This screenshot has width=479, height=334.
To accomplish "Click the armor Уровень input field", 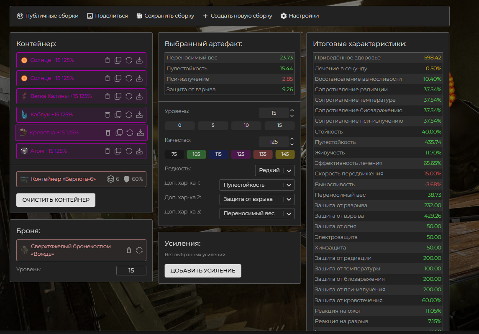I will [131, 271].
